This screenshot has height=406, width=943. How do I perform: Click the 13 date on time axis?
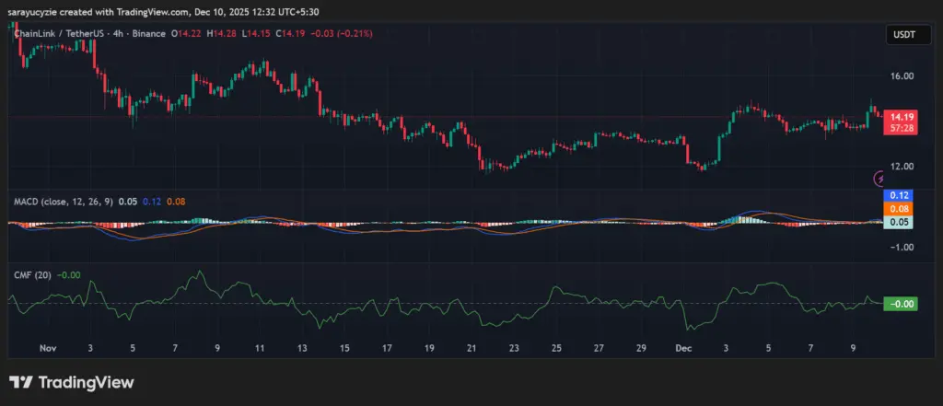[x=302, y=348]
